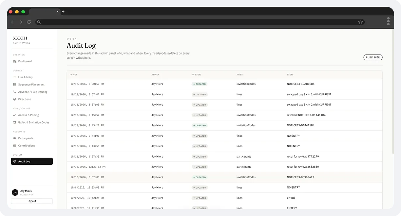The height and width of the screenshot is (216, 401).
Task: Click admin Jay Miers in the 12:27:32 PM row
Action: [157, 167]
